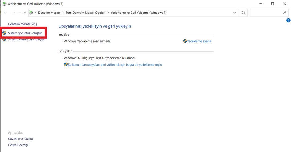Click the Forward navigation arrow
Viewport: 291px width, 152px height.
[13, 13]
